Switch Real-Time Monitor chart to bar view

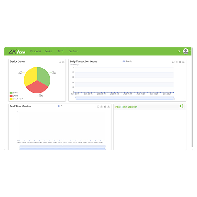(105, 106)
